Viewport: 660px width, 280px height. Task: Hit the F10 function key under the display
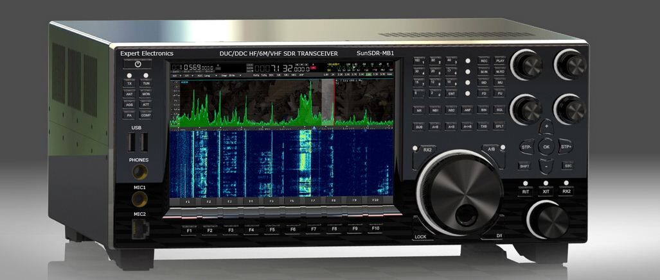pyautogui.click(x=375, y=228)
